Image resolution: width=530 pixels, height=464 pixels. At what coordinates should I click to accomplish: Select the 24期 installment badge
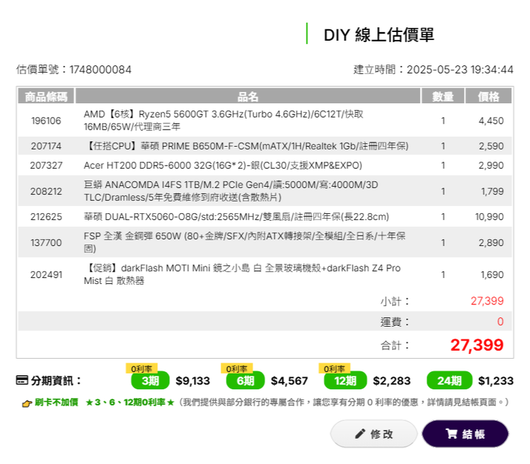tap(450, 380)
